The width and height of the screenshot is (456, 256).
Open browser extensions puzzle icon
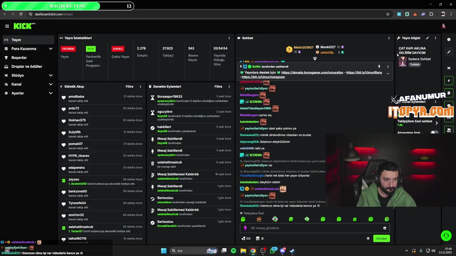[431, 14]
